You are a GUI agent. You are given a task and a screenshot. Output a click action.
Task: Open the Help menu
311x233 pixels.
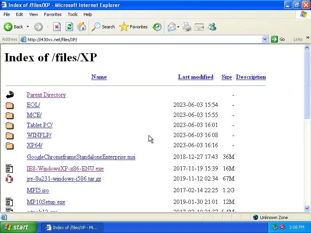pyautogui.click(x=88, y=14)
